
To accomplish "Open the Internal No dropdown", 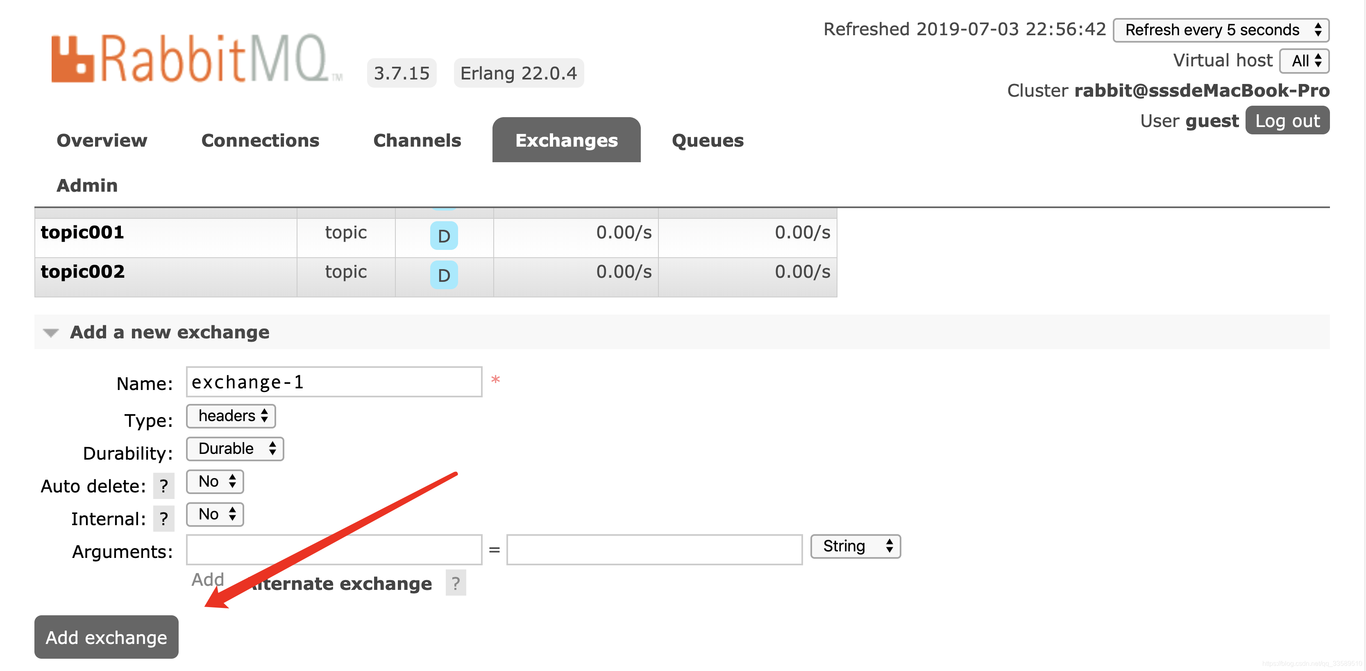I will click(215, 515).
